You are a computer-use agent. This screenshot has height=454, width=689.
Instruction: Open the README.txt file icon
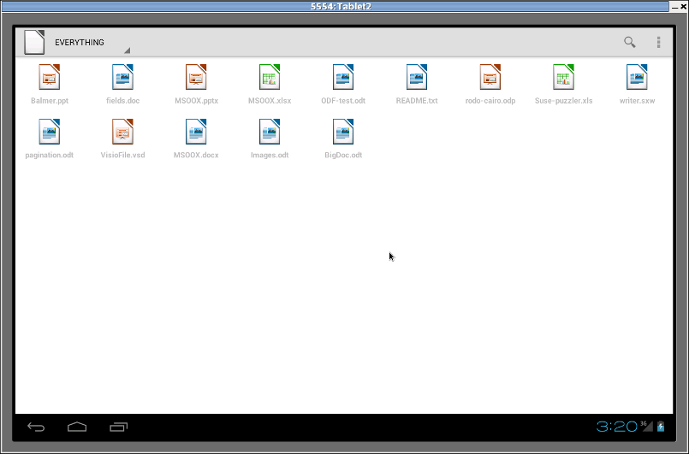pos(417,77)
